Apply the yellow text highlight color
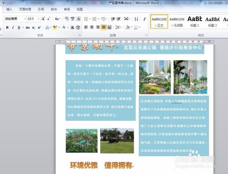Screen dimensions: 228x174 click(x=55, y=27)
